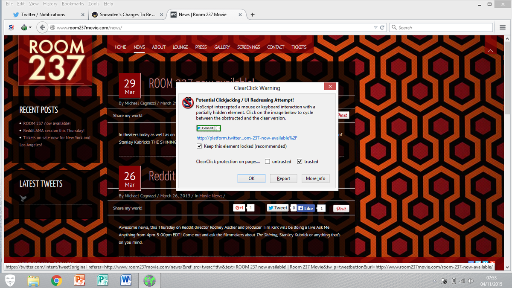This screenshot has width=512, height=288.
Task: Click the Tor onion button icon
Action: 24,27
